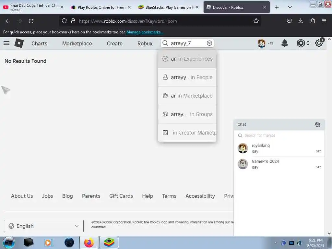Bookmark this page with the star icon
332x249 pixels.
pyautogui.click(x=256, y=21)
